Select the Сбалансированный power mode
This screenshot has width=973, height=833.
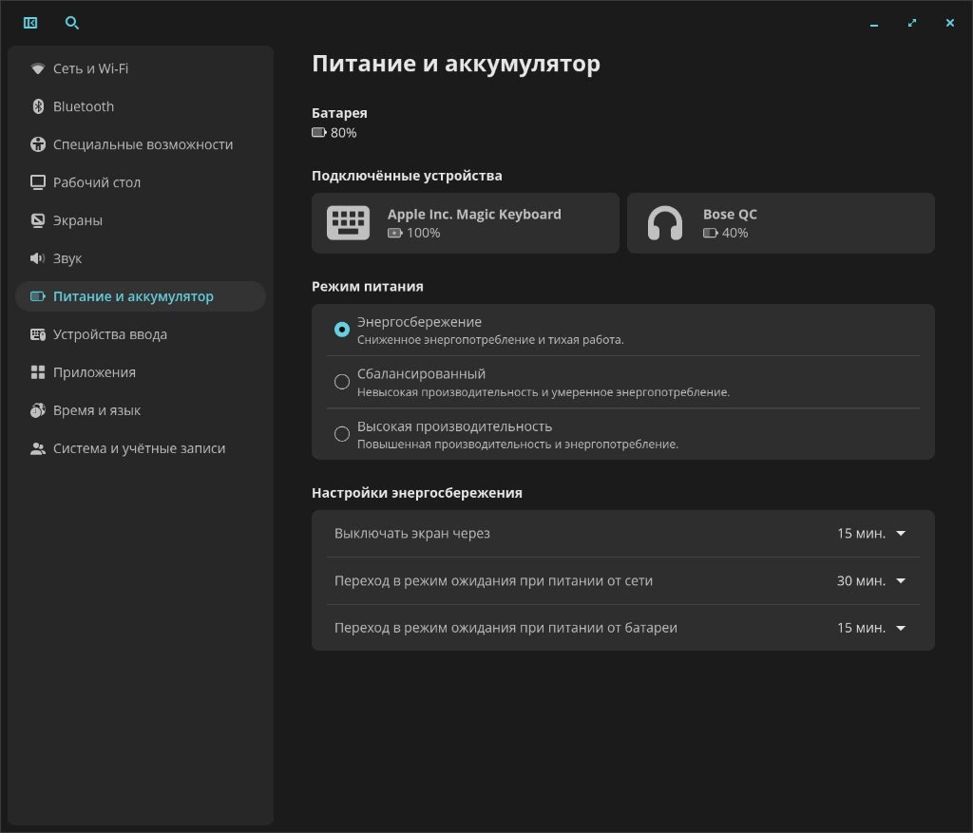coord(342,382)
